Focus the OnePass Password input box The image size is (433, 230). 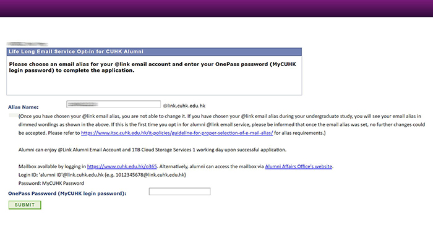180,192
